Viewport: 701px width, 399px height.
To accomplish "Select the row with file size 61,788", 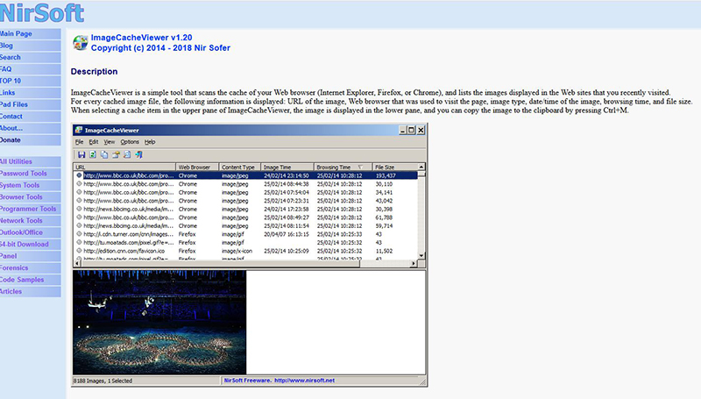I will click(x=246, y=217).
